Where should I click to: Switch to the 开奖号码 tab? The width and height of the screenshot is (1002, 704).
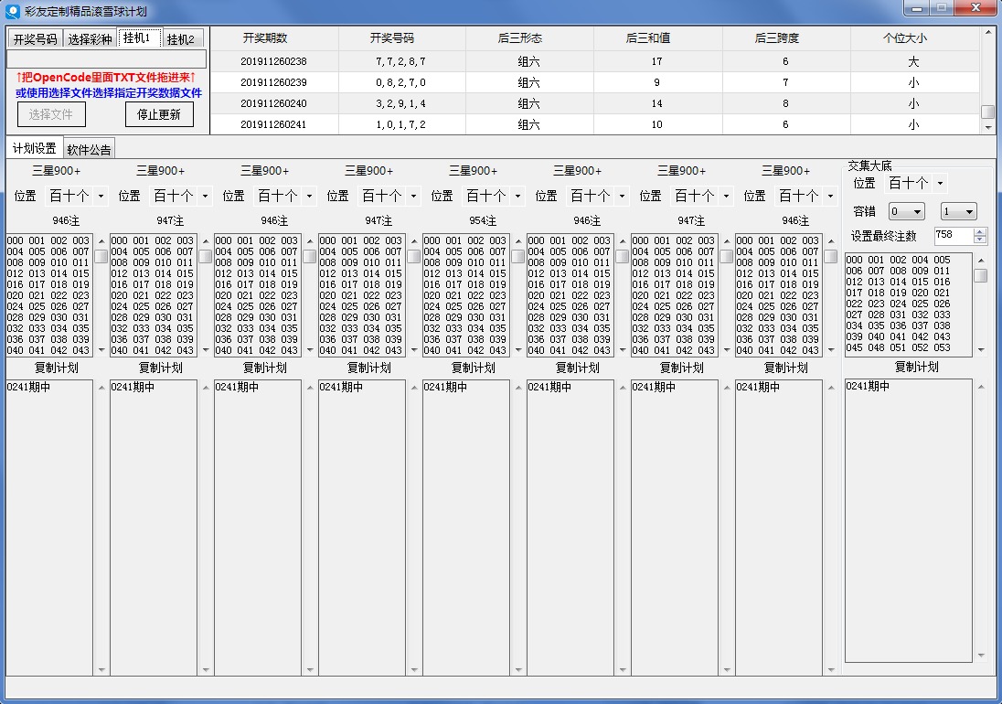coord(35,39)
